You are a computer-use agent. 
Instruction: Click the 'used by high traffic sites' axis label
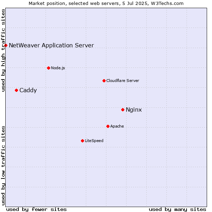click(3, 50)
